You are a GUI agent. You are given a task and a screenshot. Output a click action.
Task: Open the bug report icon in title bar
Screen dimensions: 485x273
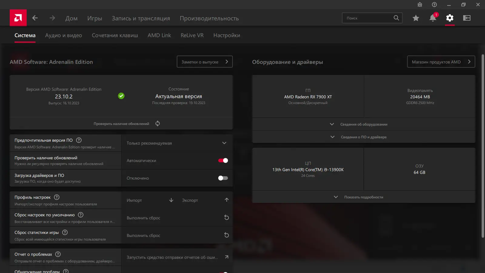pos(420,5)
